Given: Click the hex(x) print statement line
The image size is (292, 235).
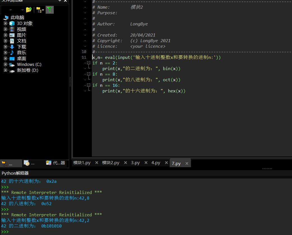Looking at the screenshot, I should click(x=144, y=91).
